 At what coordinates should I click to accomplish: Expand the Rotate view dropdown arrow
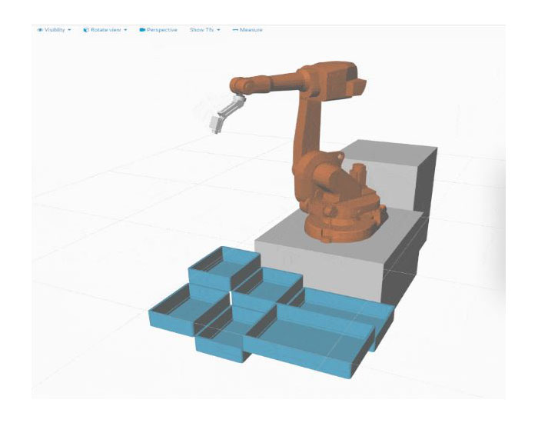tap(125, 30)
